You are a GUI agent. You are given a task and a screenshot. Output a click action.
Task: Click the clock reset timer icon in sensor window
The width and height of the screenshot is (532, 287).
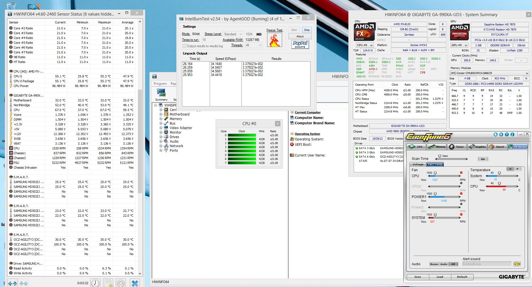point(95,283)
